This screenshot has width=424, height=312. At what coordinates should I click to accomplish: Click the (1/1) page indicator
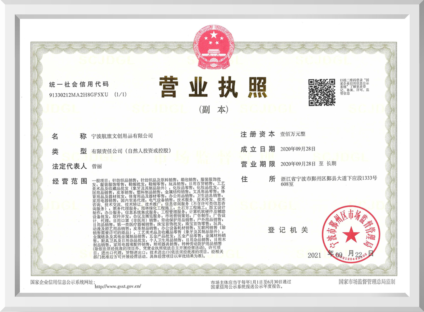(121, 94)
